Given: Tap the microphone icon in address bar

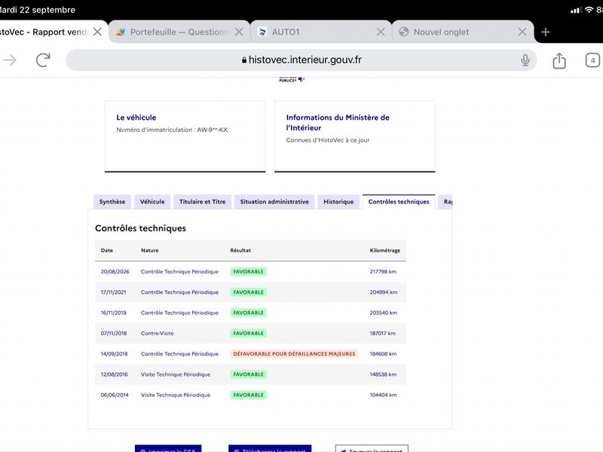Looking at the screenshot, I should 525,60.
